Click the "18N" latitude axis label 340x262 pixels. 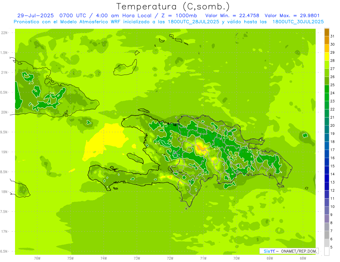tap(4, 192)
